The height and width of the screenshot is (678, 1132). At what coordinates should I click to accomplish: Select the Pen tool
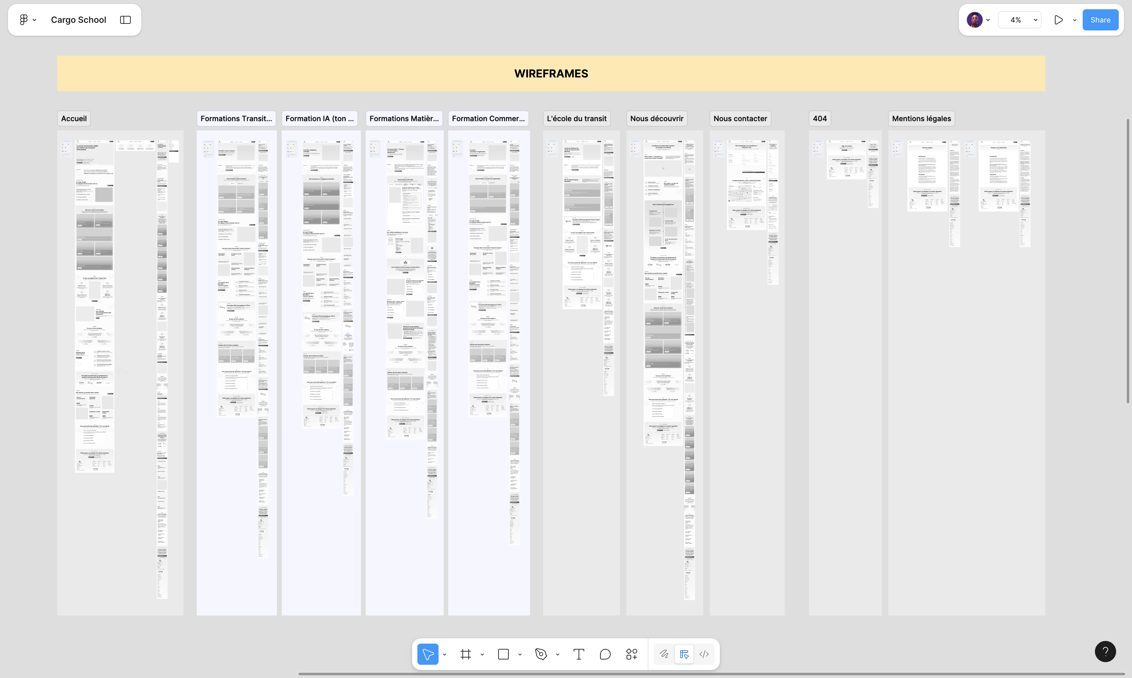(x=541, y=654)
